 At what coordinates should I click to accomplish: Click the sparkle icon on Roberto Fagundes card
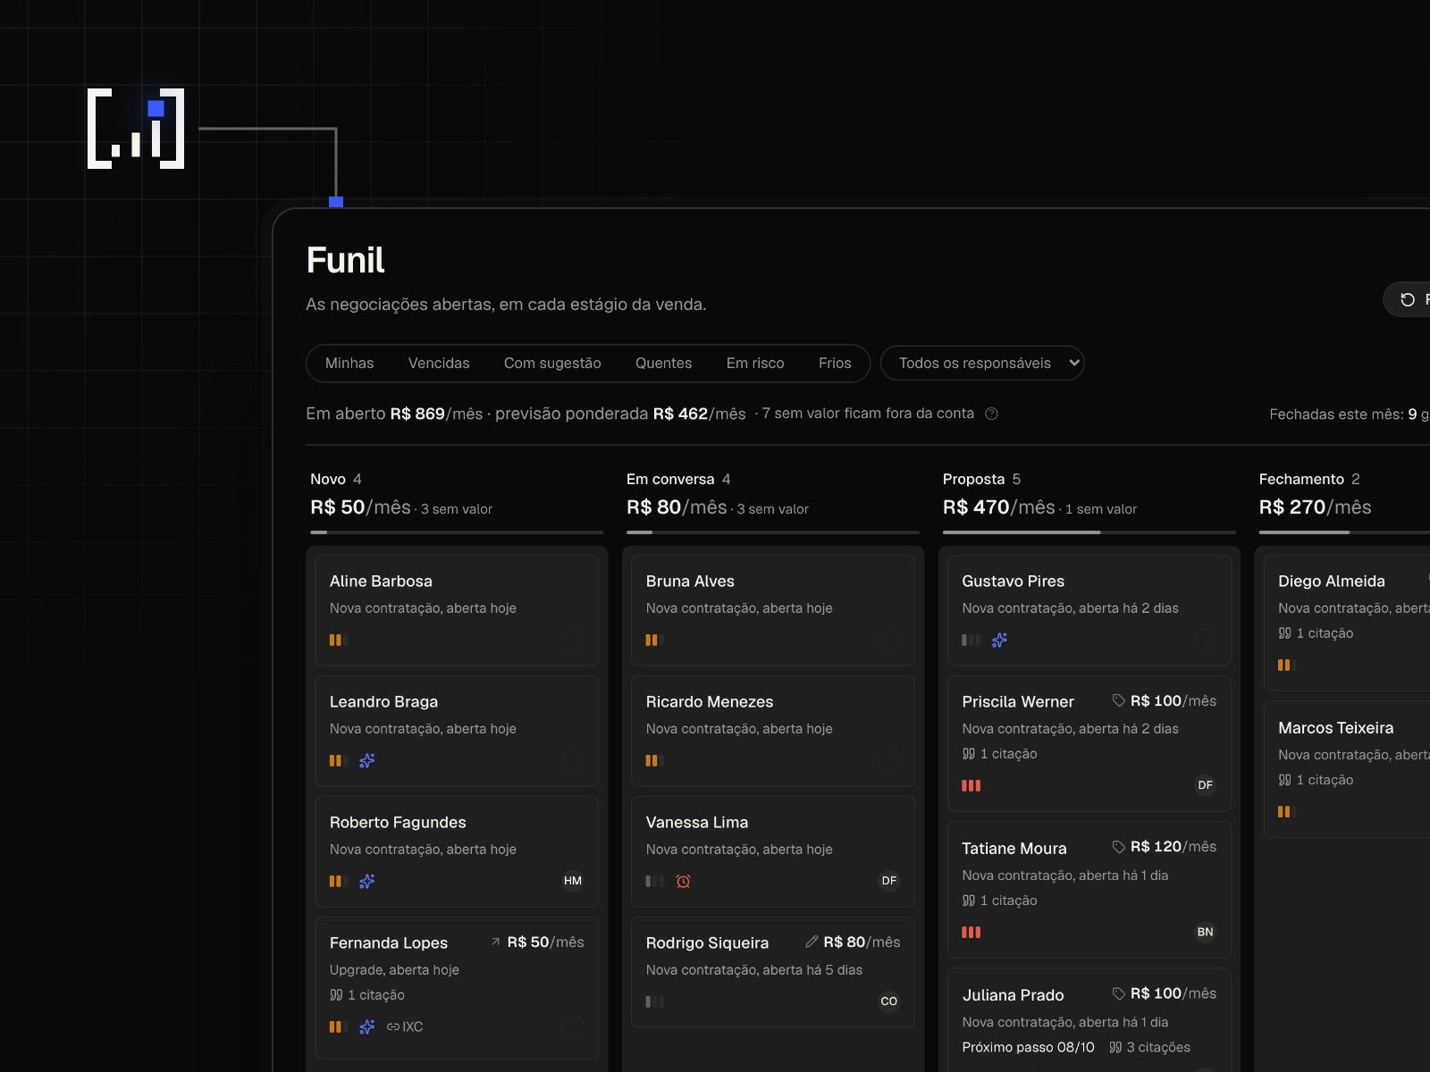click(366, 881)
